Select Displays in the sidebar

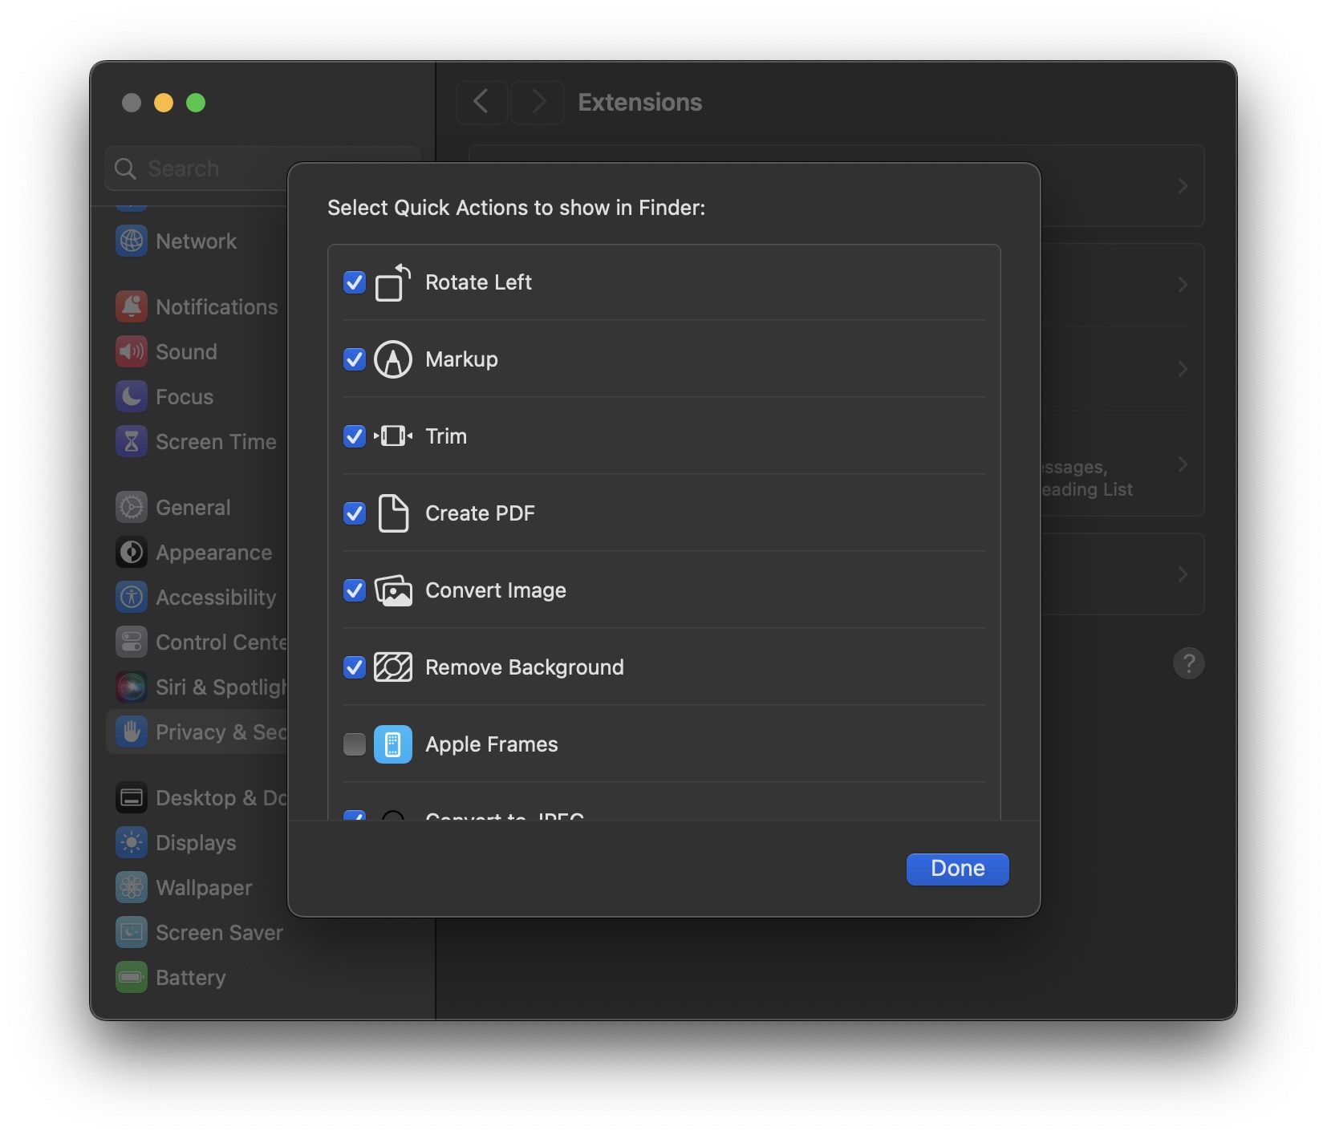pyautogui.click(x=196, y=843)
